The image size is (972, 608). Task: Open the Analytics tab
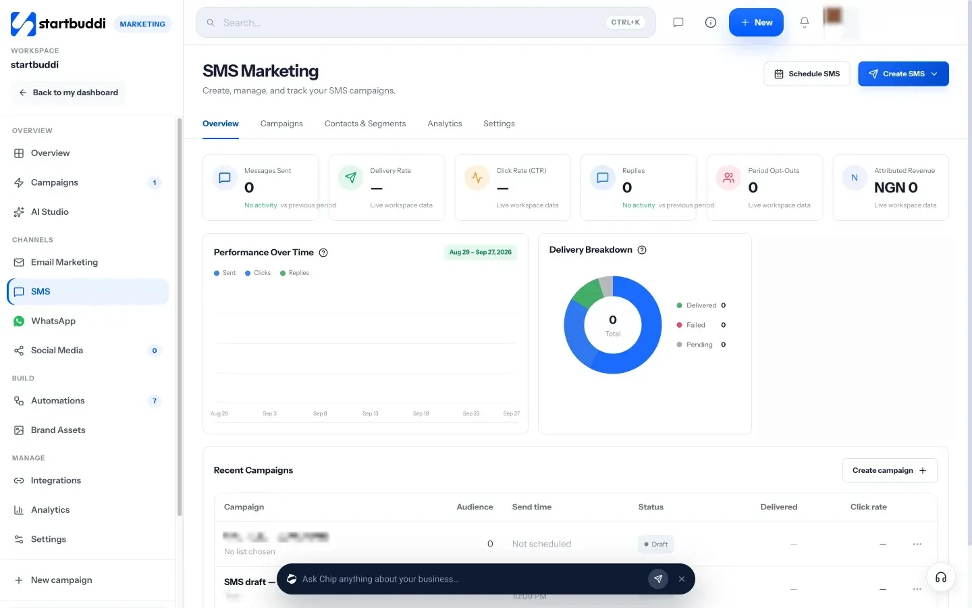click(x=445, y=124)
